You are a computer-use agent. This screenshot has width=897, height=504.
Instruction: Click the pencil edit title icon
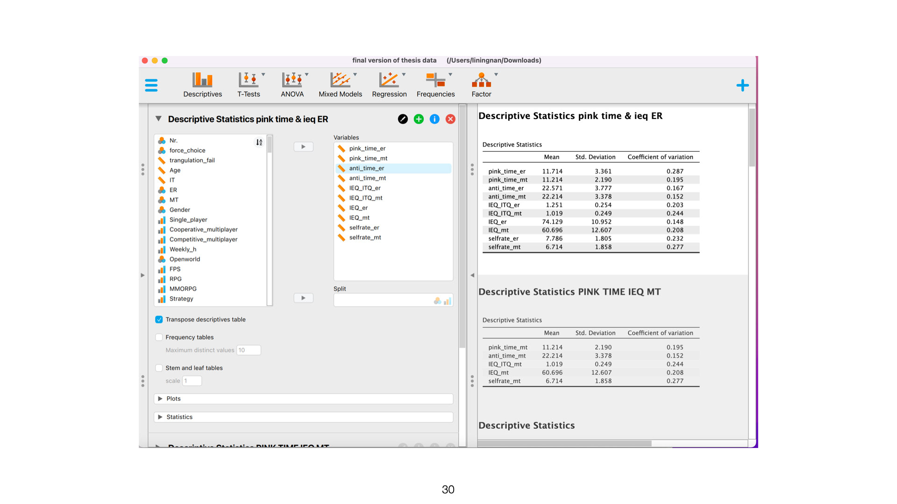[403, 119]
